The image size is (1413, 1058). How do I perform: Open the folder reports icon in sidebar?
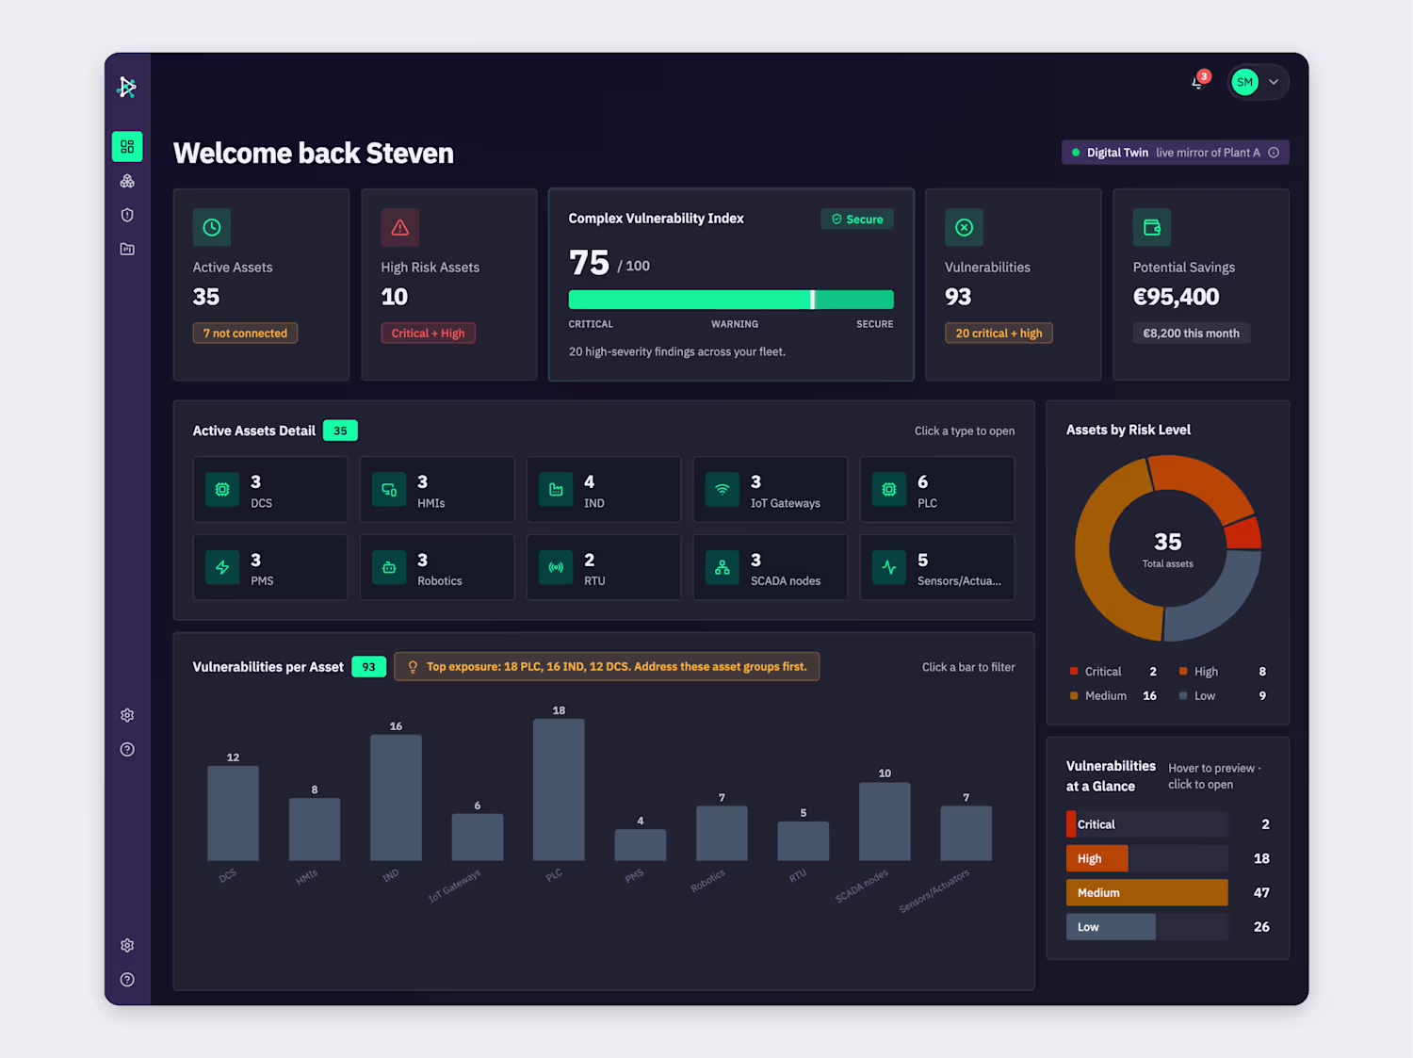pyautogui.click(x=127, y=249)
